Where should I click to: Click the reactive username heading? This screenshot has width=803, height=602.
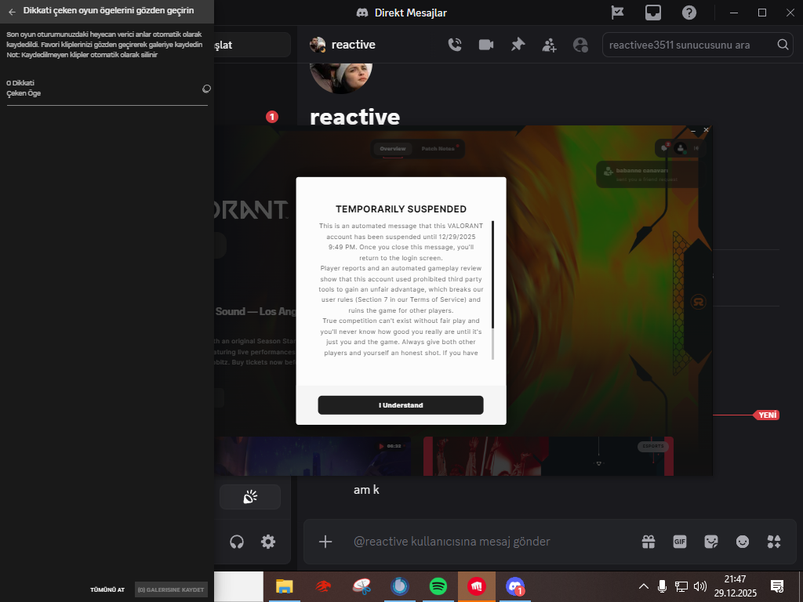click(355, 117)
